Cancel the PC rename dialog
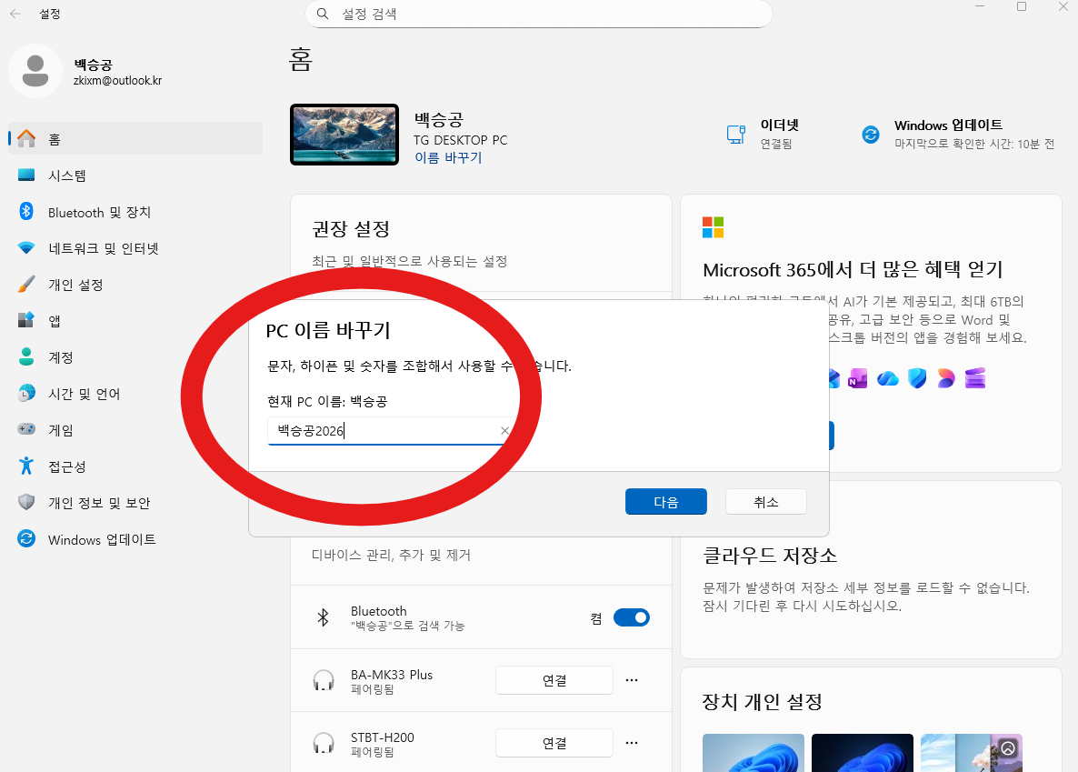Screen dimensions: 1078x772 click(x=765, y=502)
